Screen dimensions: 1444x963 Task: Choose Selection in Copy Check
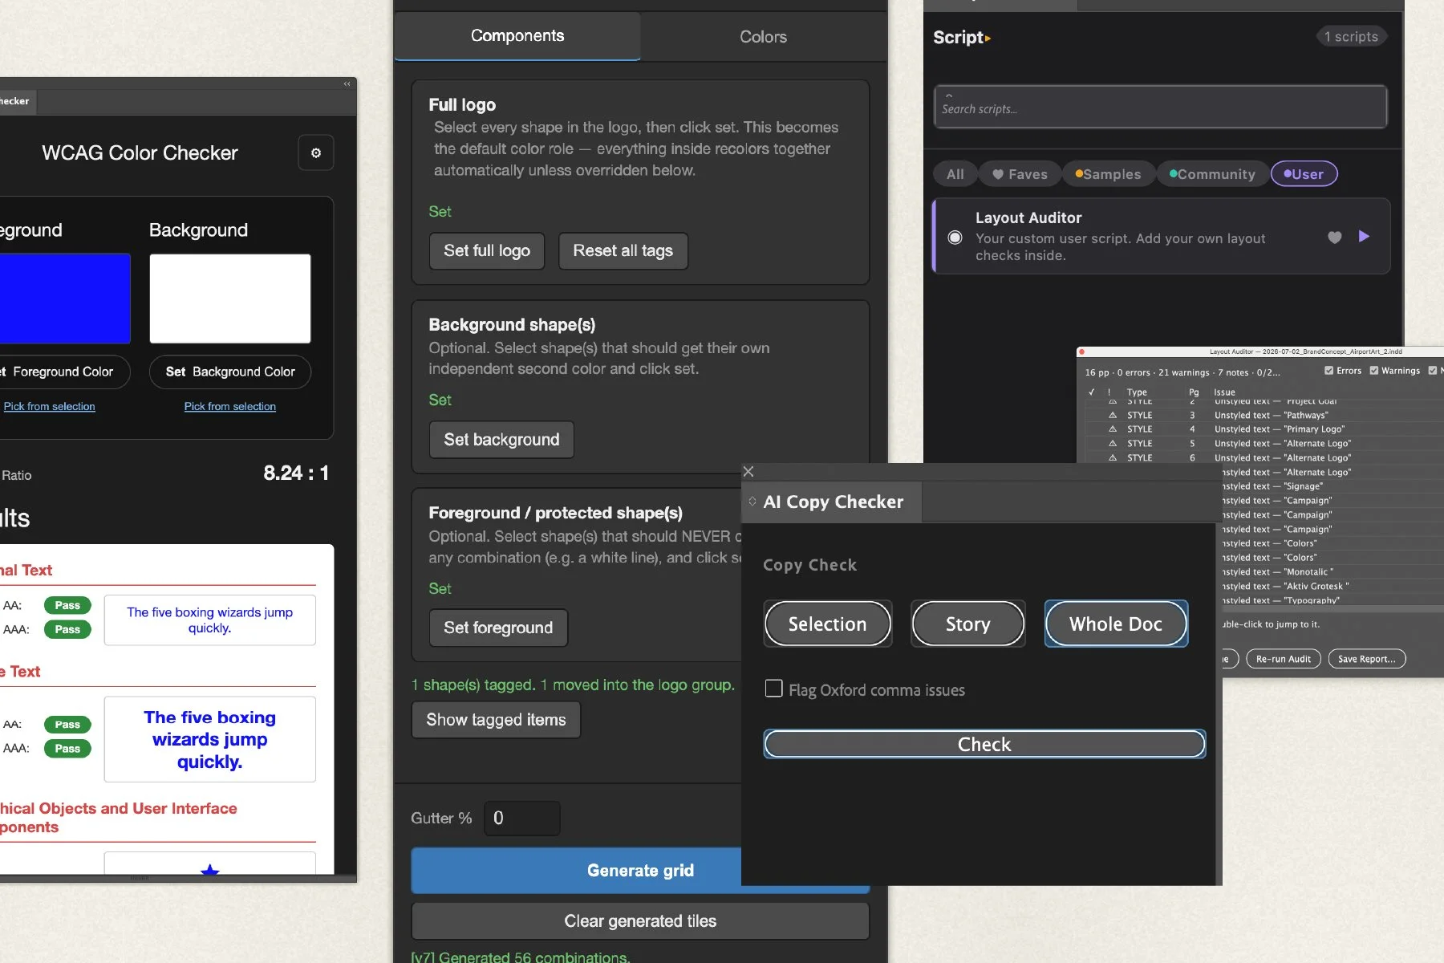[x=827, y=624]
